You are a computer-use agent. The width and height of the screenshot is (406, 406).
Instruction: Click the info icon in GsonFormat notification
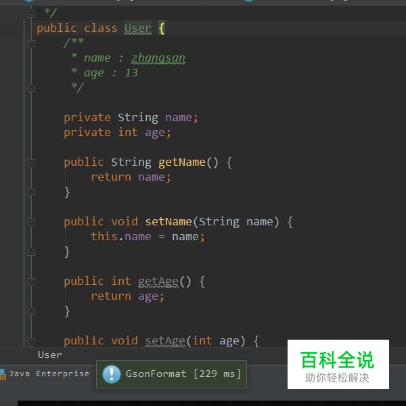[112, 374]
